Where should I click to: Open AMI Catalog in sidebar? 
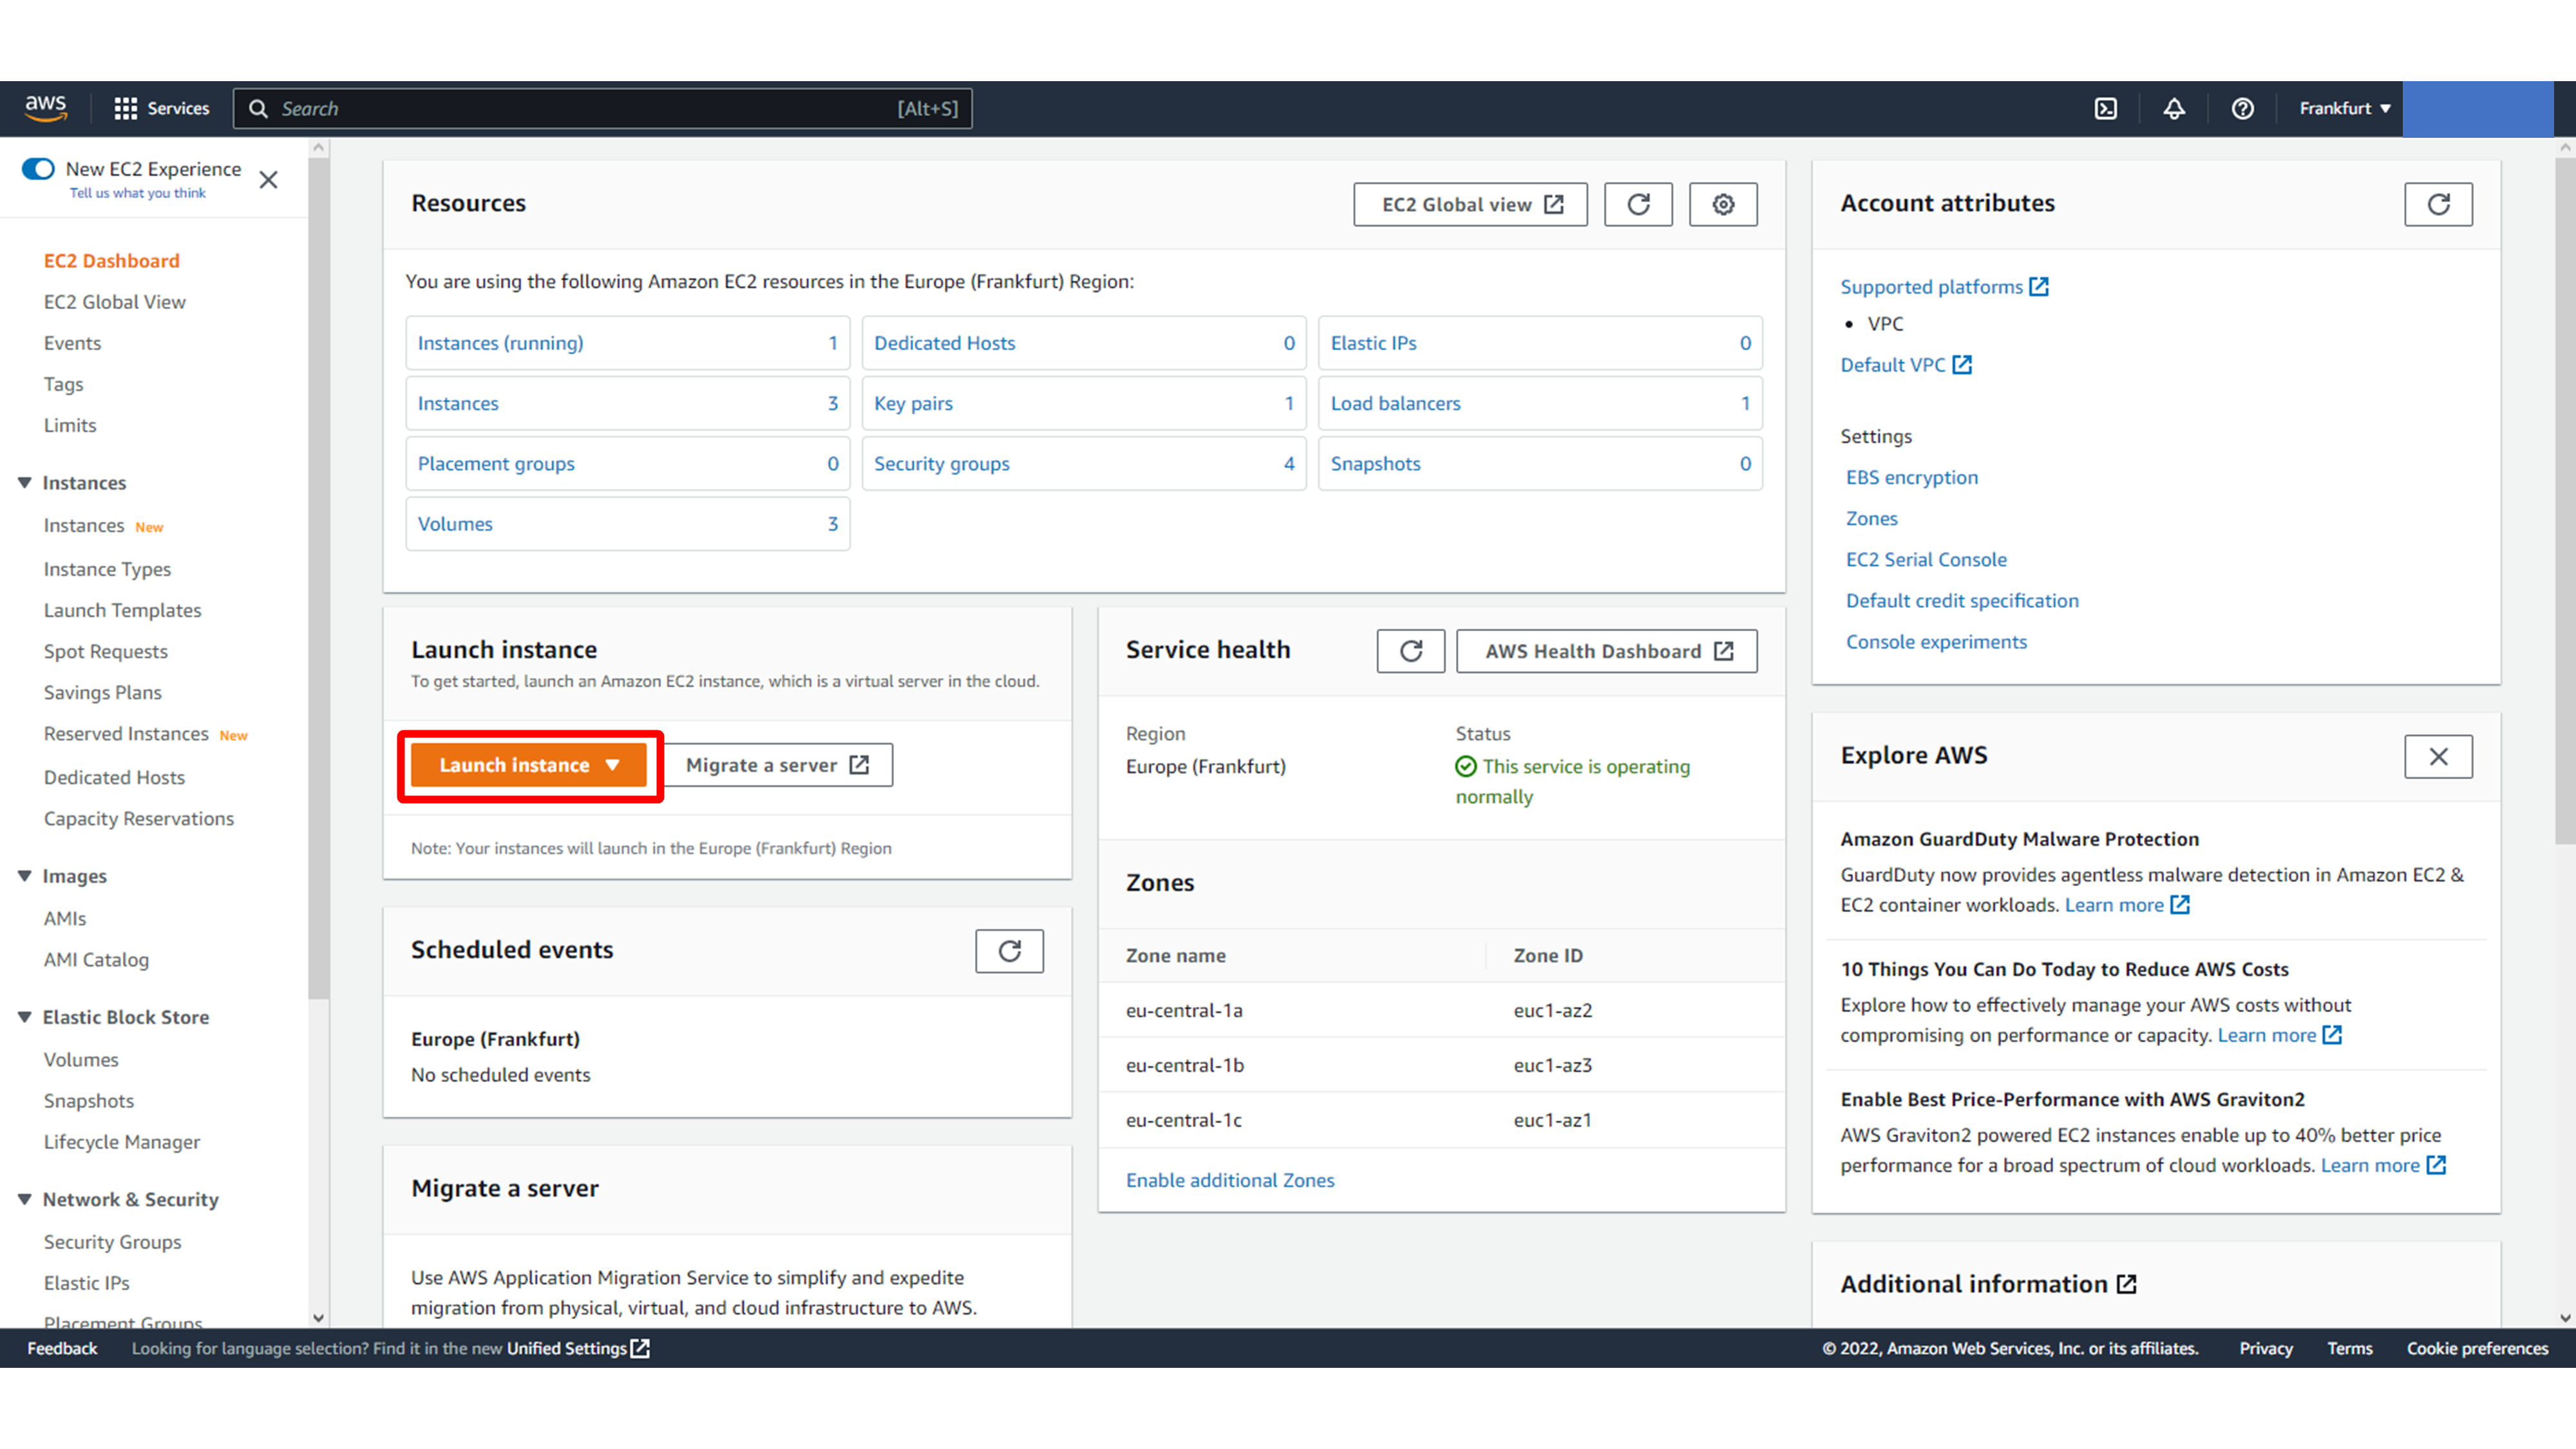[96, 960]
